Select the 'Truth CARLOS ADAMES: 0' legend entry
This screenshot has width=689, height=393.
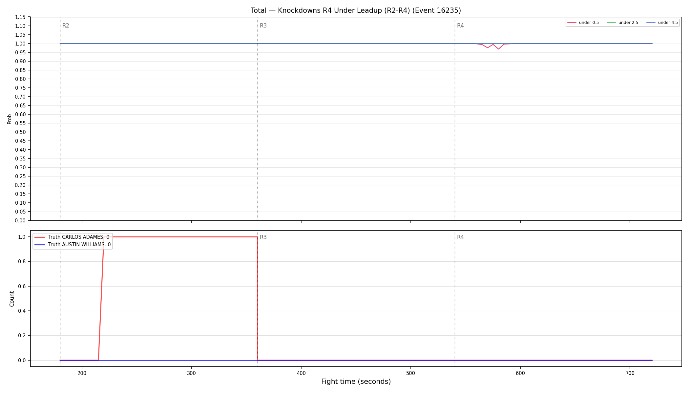click(79, 237)
